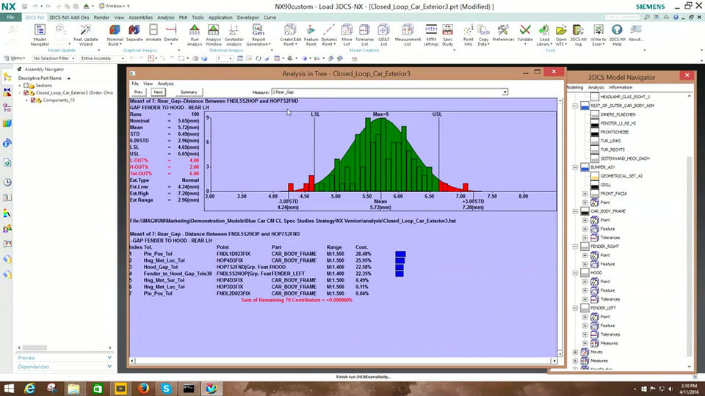705x396 pixels.
Task: Open the View menu in Analysis in Tree window
Action: click(x=148, y=84)
